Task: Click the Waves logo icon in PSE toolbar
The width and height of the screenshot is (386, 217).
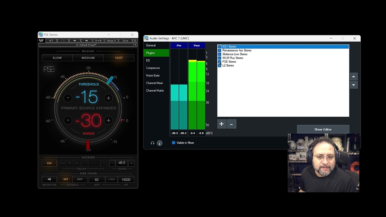Action: [41, 41]
